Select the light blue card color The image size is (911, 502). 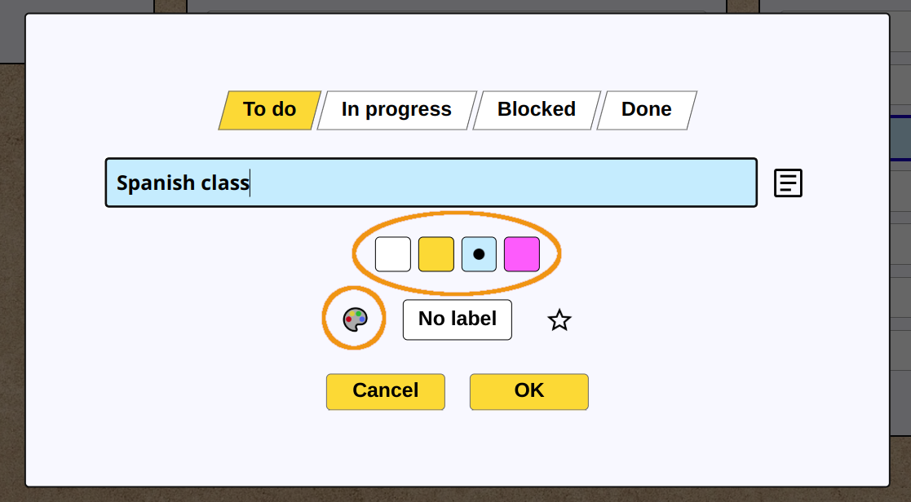[x=479, y=254]
